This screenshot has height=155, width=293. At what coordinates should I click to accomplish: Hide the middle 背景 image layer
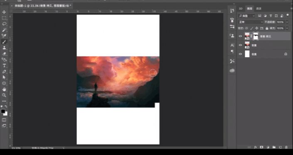240,45
